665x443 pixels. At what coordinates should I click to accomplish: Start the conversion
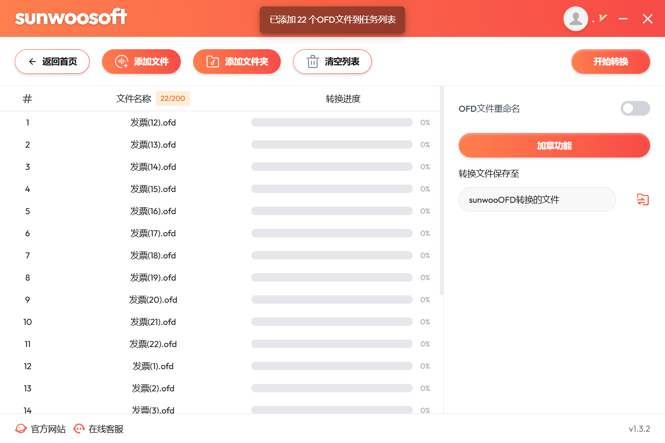tap(610, 62)
